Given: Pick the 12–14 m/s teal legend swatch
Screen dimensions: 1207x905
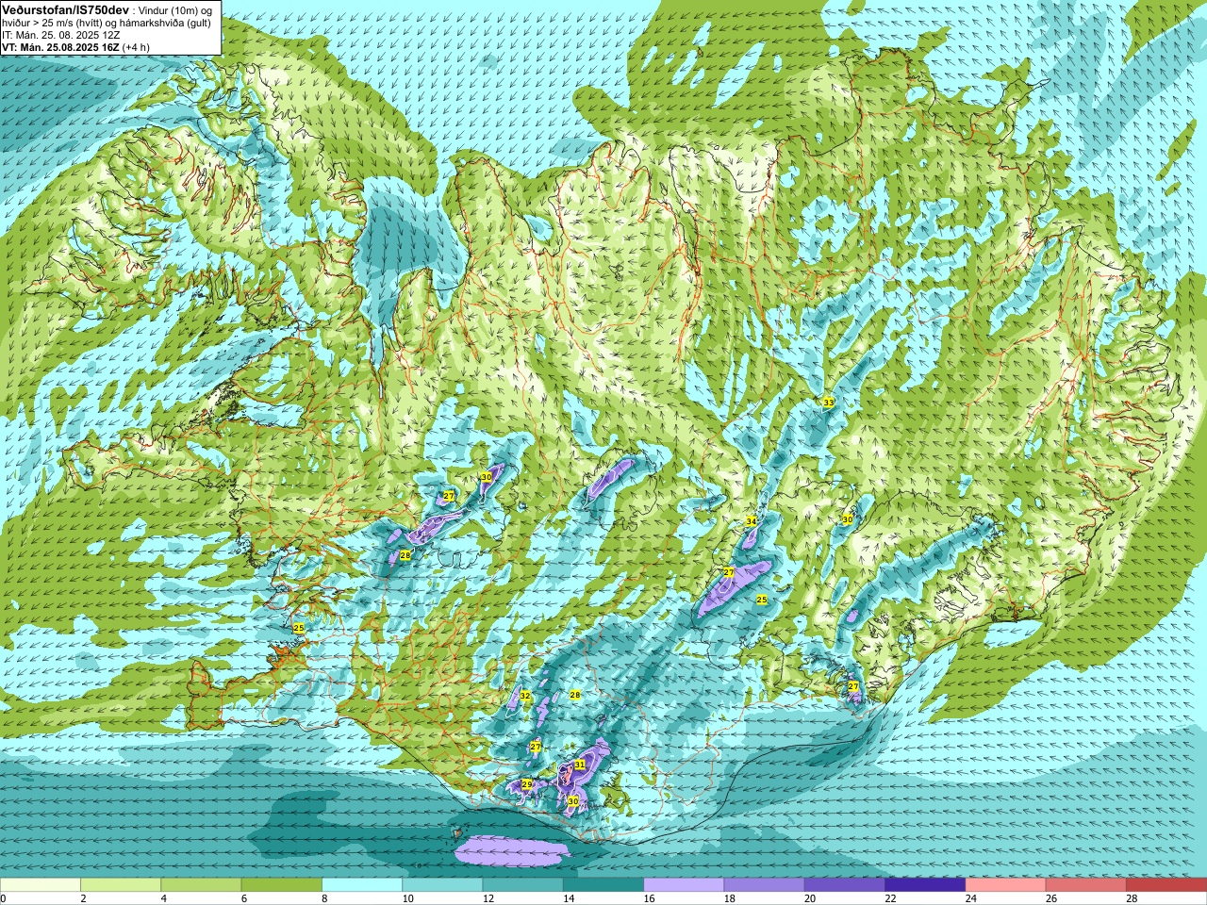Looking at the screenshot, I should 522,885.
